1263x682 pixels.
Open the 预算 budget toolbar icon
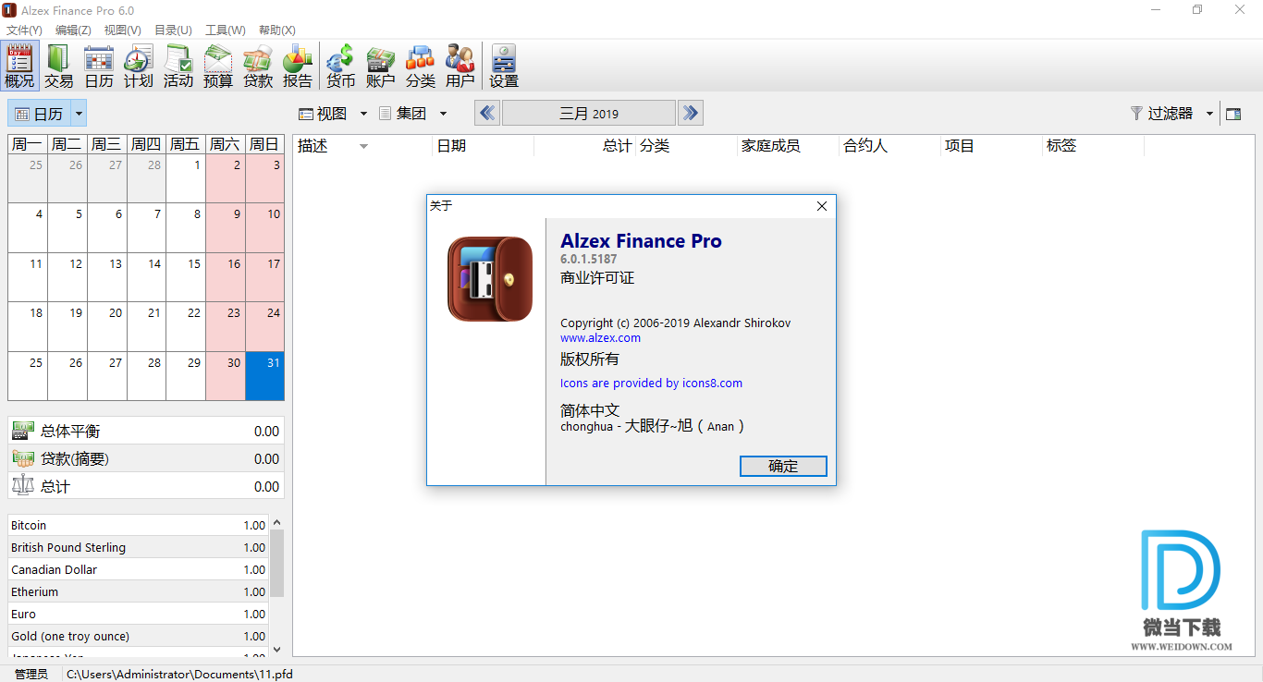click(x=218, y=66)
